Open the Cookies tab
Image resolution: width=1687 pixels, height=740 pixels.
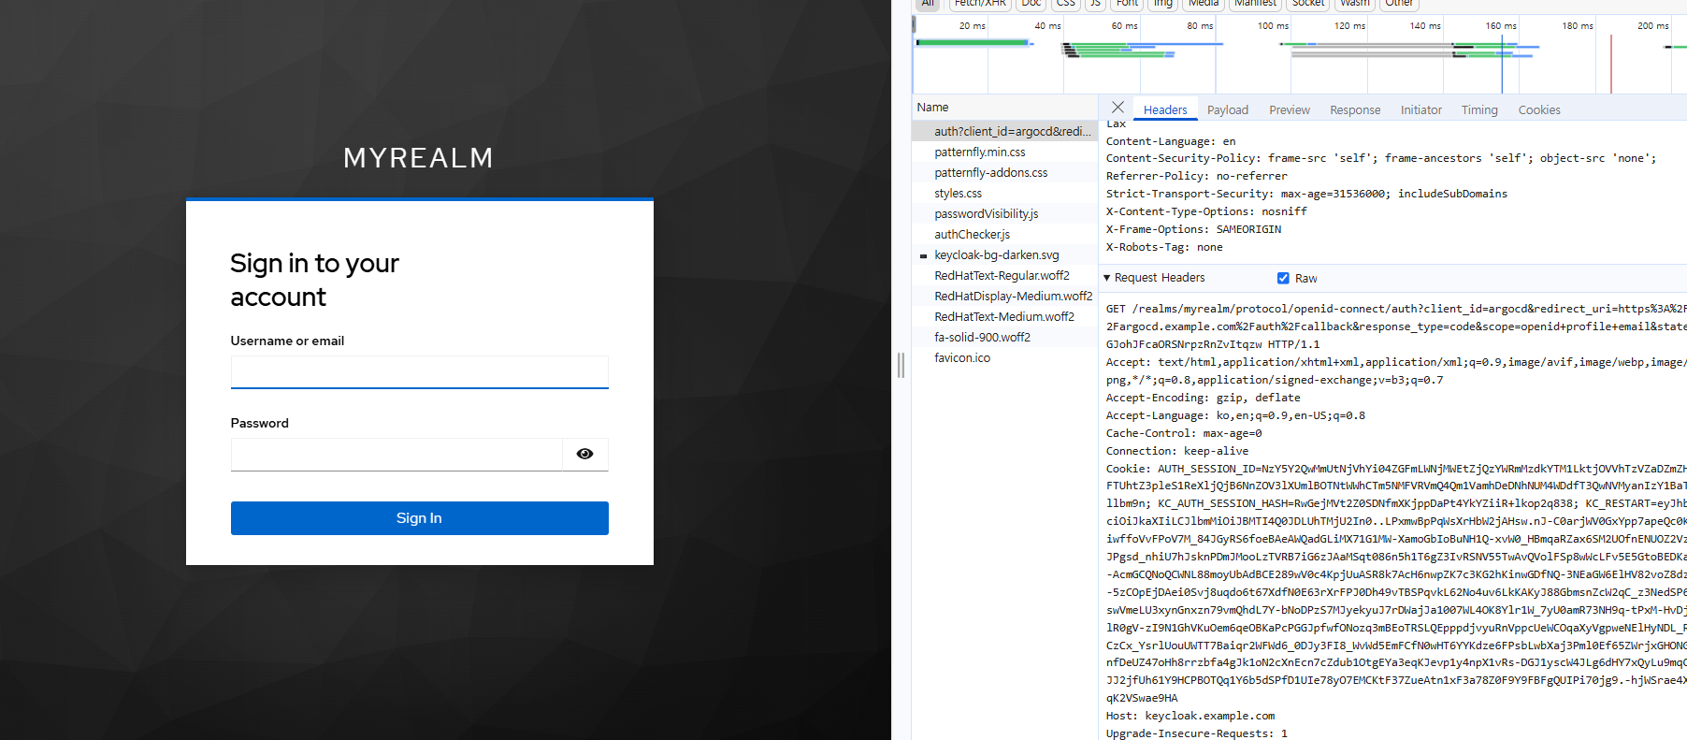point(1539,109)
